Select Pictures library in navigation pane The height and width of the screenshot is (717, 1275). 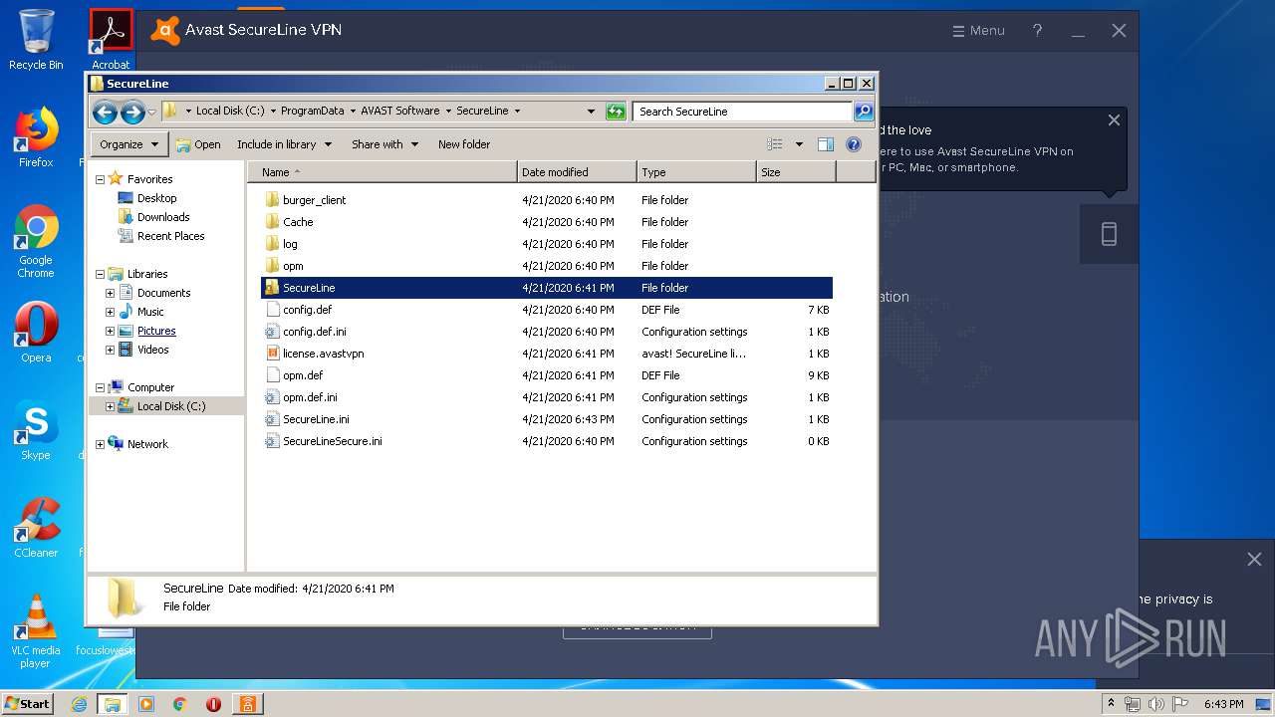156,331
